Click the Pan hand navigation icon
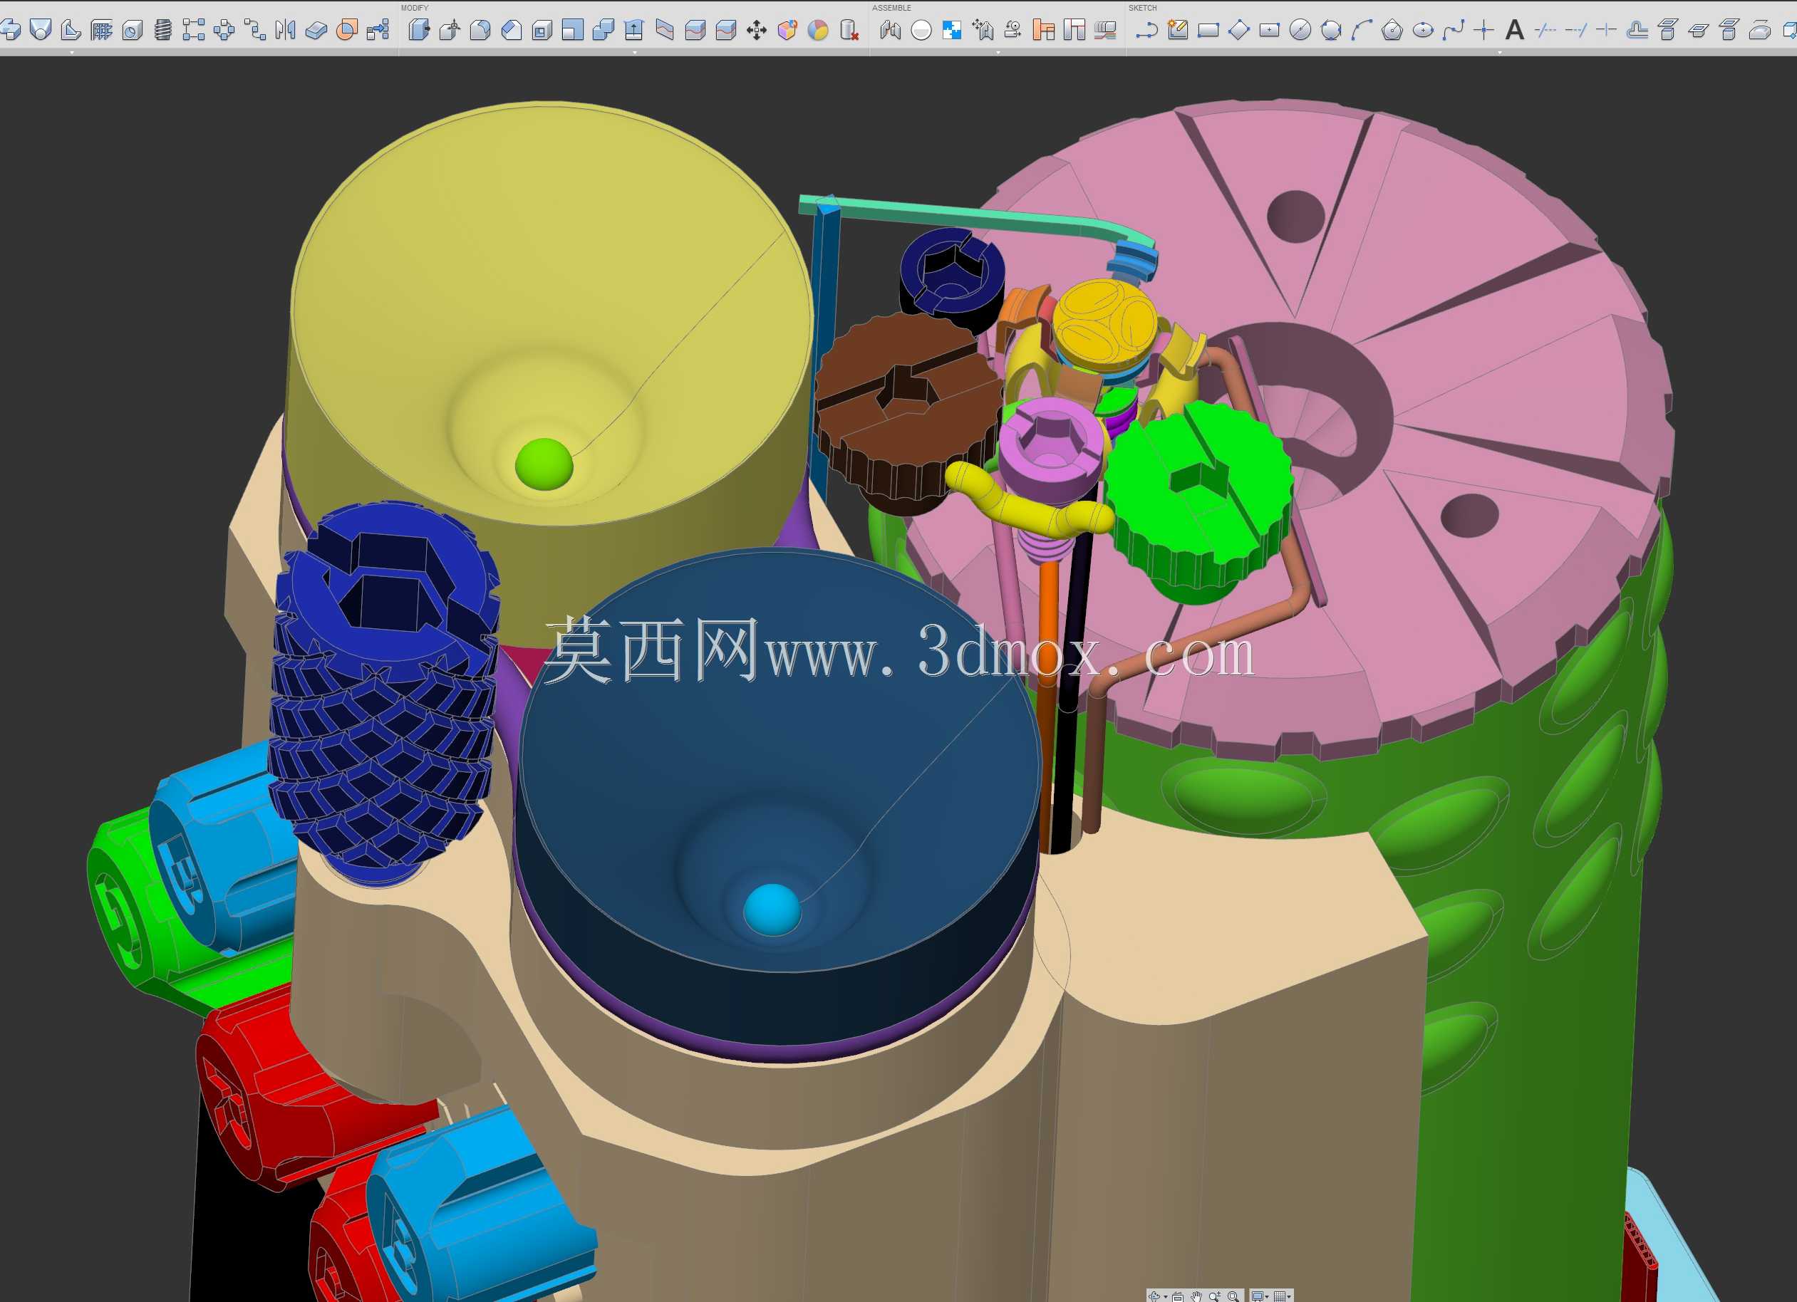 1196,1296
